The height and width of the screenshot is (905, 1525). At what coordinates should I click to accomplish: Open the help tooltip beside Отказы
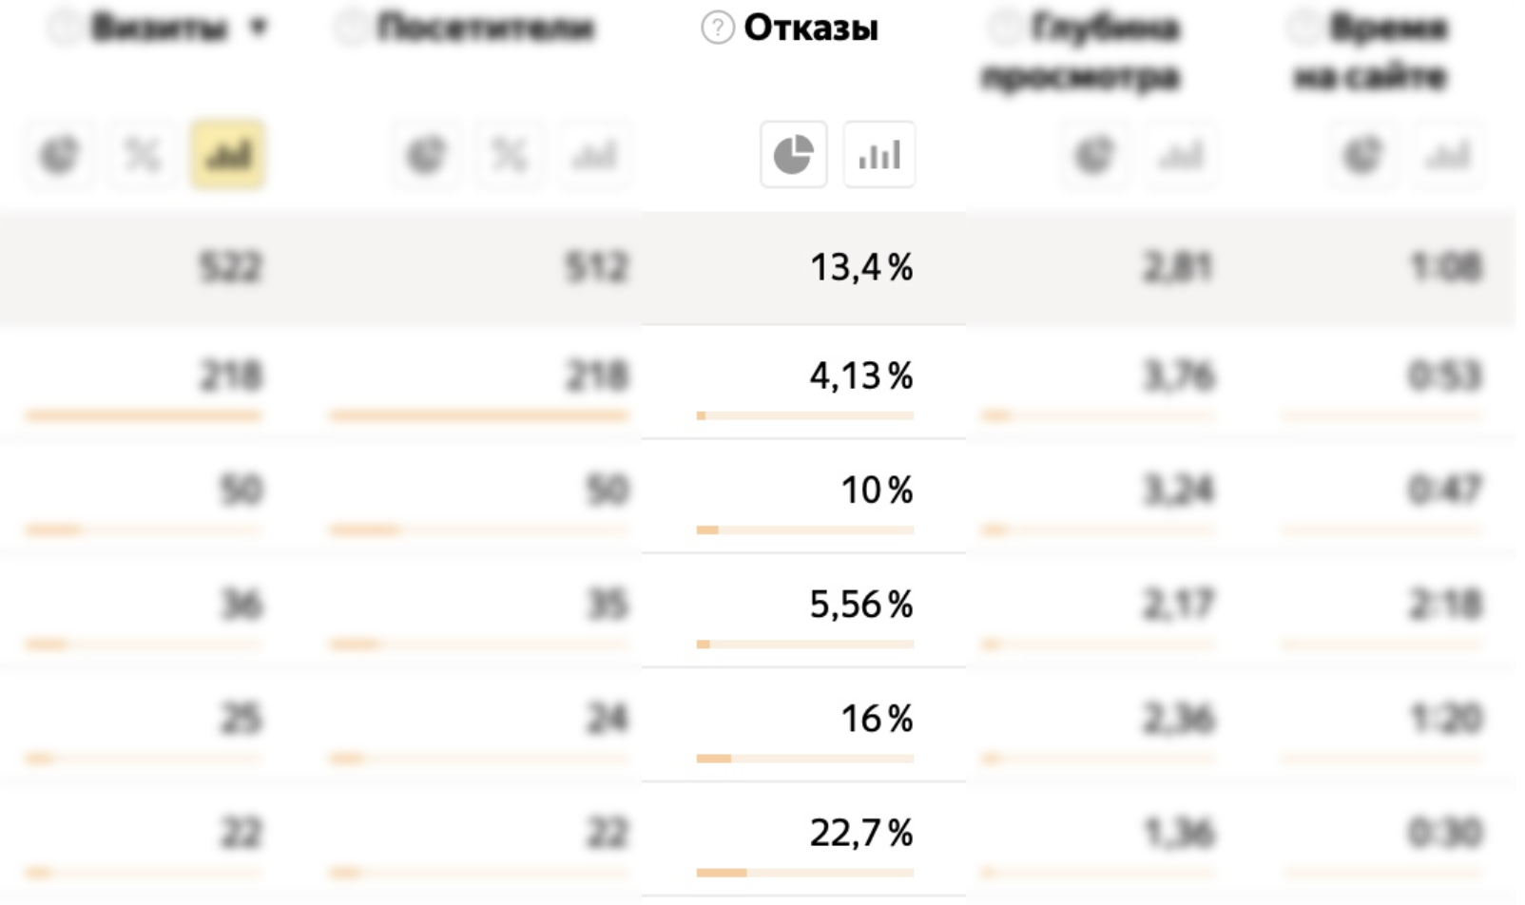pyautogui.click(x=717, y=29)
